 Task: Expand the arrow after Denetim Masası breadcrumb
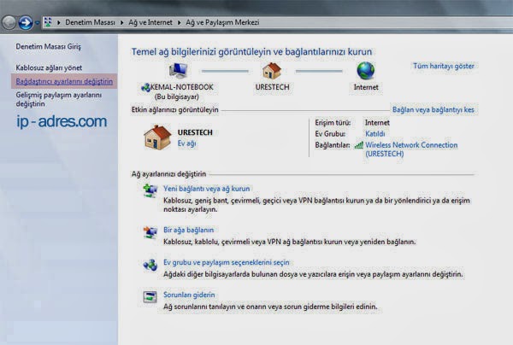click(121, 22)
